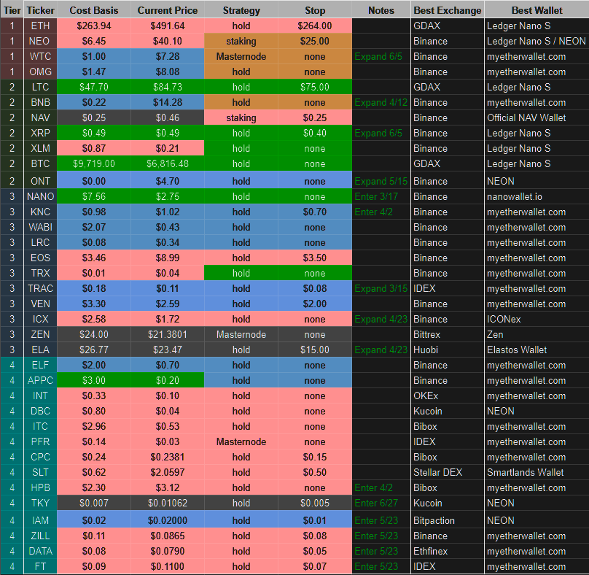Image resolution: width=589 pixels, height=575 pixels.
Task: Click the EOS ticker cell
Action: pos(40,258)
